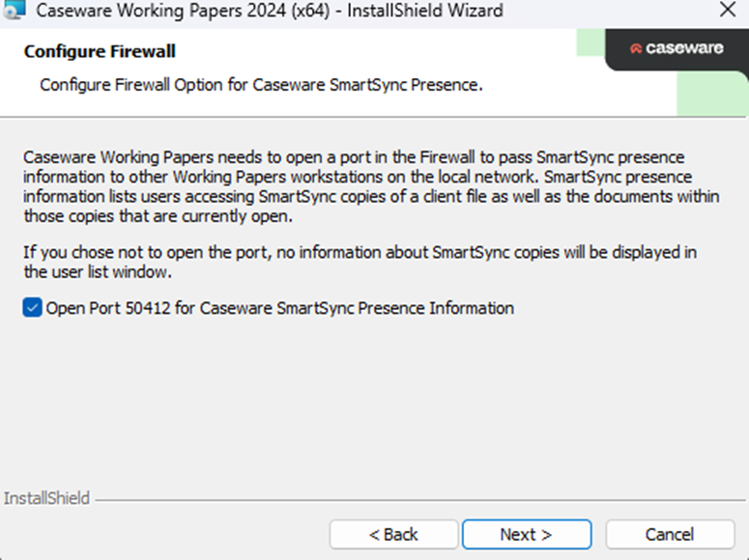Click the Open Port 50412 SmartSync label text
Screen dimensions: 749x560
tap(280, 308)
